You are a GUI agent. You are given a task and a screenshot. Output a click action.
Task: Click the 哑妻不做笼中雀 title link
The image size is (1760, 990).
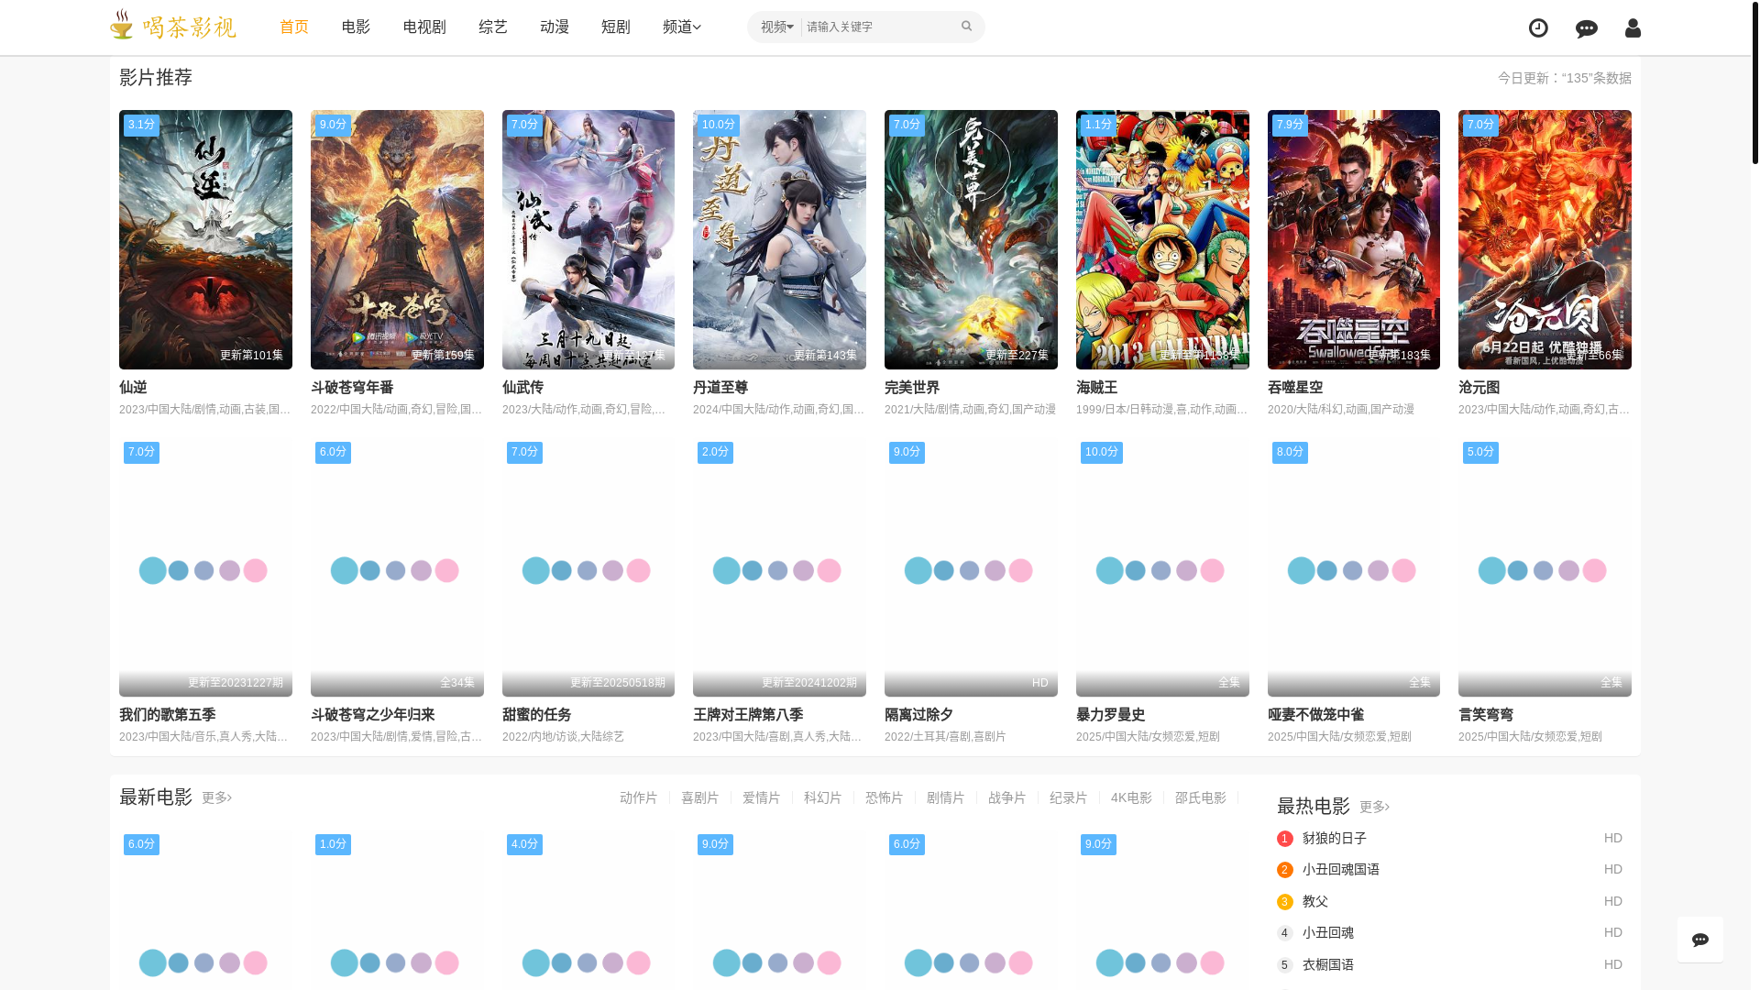[x=1315, y=715]
